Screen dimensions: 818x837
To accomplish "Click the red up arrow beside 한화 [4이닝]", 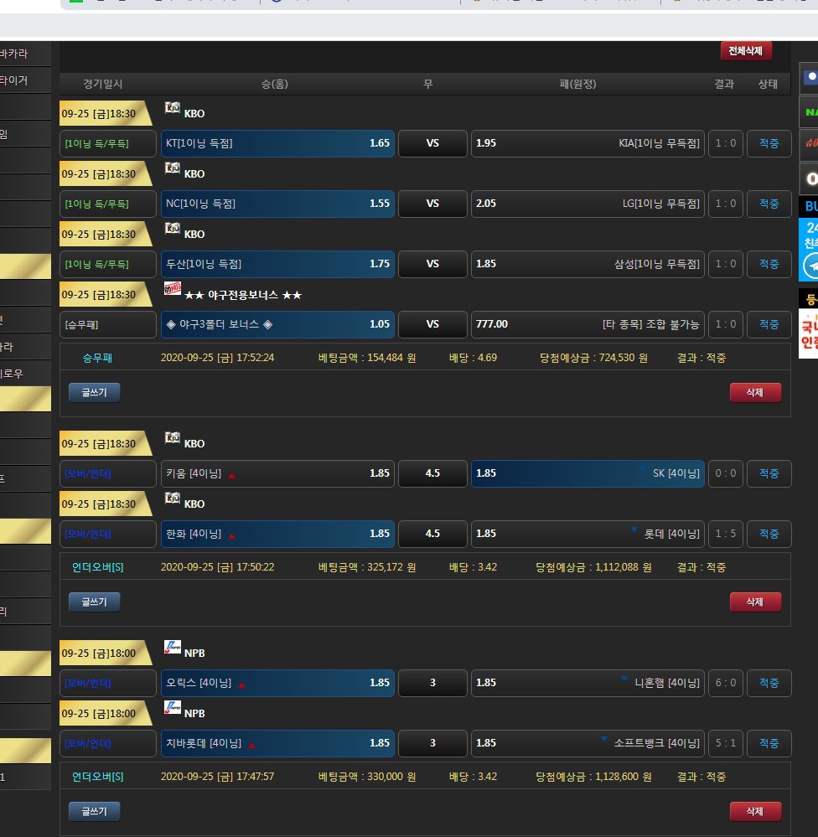I will 231,534.
